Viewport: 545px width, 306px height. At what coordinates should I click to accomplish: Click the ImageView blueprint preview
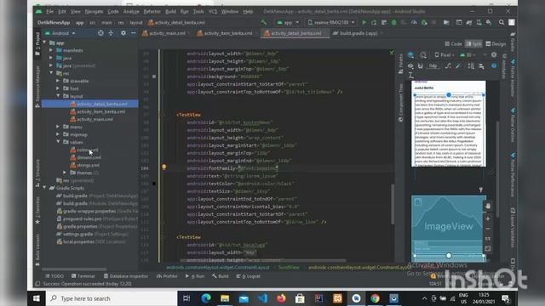[x=449, y=226]
